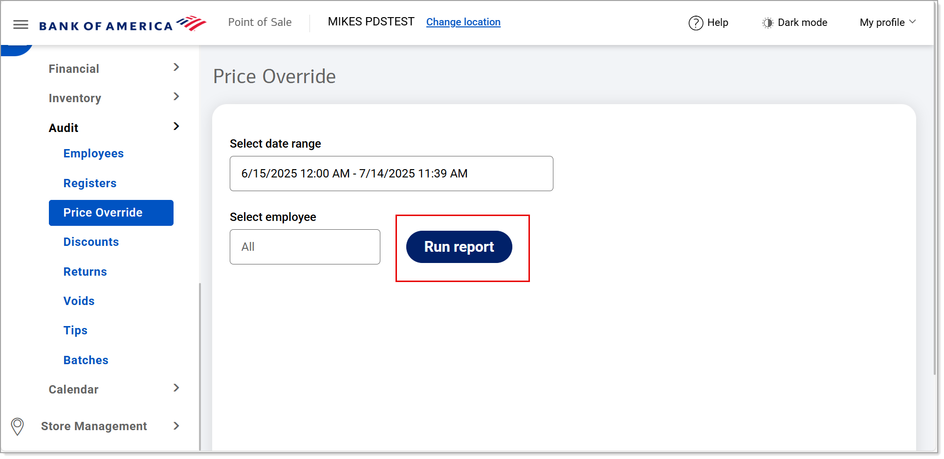Image resolution: width=944 pixels, height=459 pixels.
Task: Collapse the Audit menu chevron
Action: pos(176,127)
